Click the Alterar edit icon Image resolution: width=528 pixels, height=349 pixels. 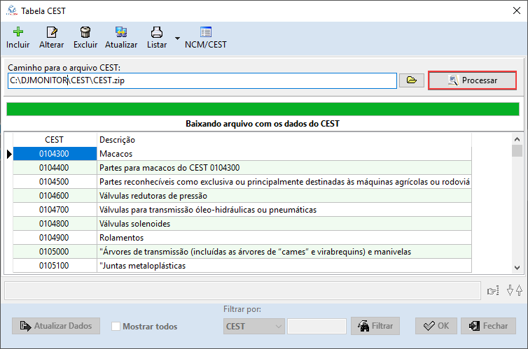(52, 32)
